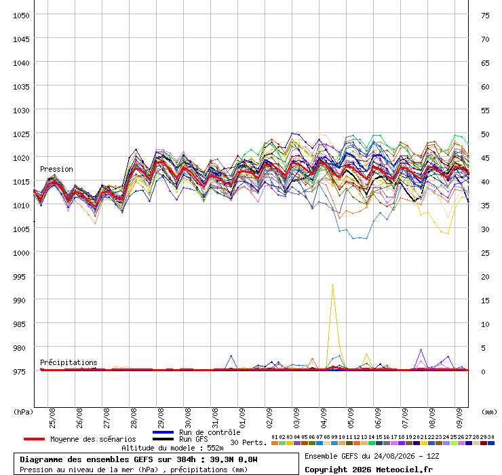Click the 1025 pressure axis value
502x475 pixels.
click(21, 134)
